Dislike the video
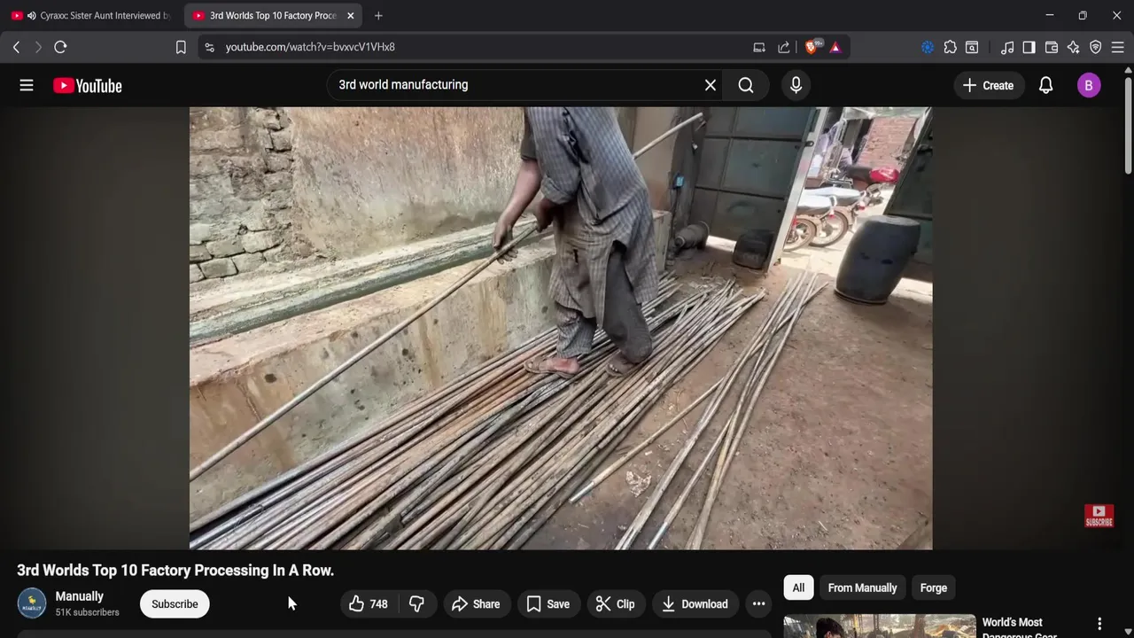1134x638 pixels. (416, 604)
